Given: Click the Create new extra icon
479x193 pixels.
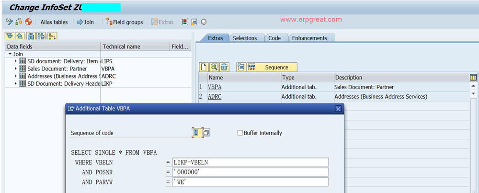Looking at the screenshot, I should [x=204, y=67].
